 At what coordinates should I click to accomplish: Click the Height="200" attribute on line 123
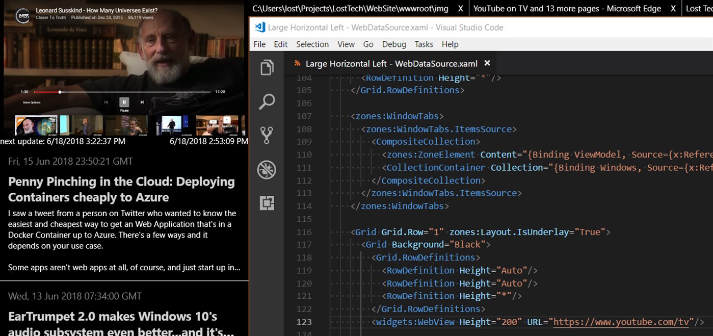pos(490,322)
